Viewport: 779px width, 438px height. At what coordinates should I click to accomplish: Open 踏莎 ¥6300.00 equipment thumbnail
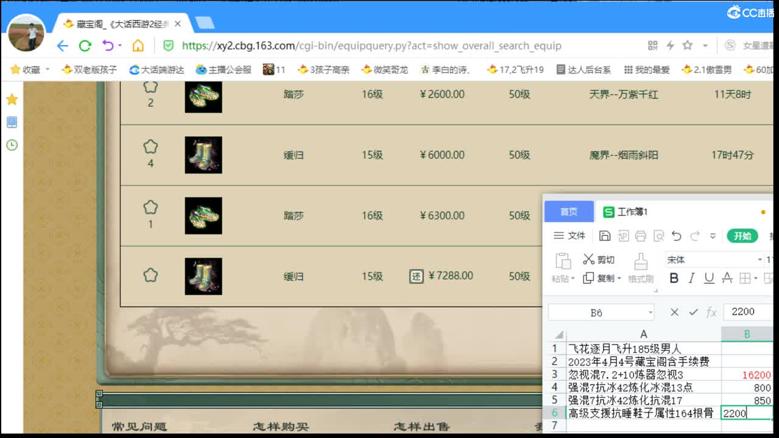203,216
